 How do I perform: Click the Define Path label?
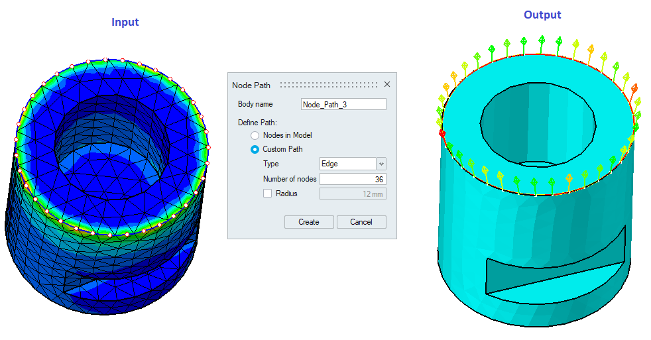[257, 123]
